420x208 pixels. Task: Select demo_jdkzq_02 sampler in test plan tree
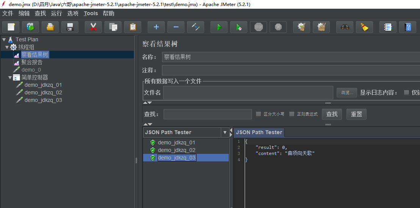point(43,92)
